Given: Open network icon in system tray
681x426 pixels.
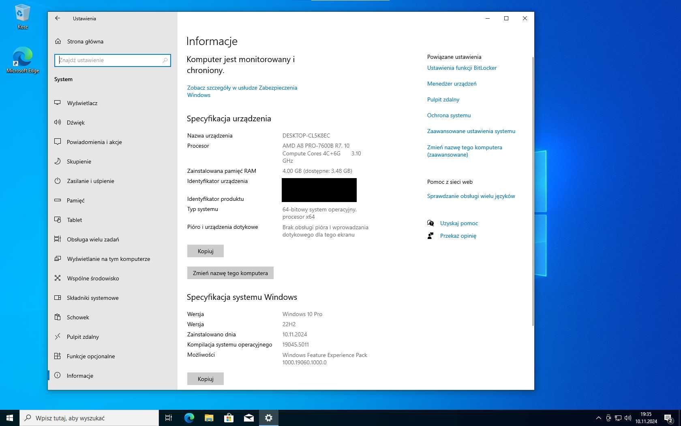Looking at the screenshot, I should 618,418.
